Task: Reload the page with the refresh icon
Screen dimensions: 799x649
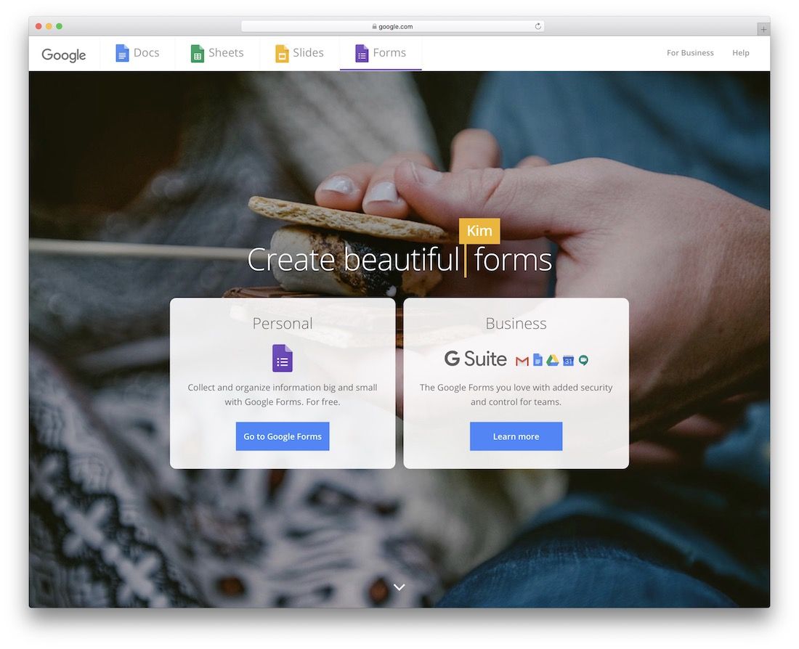Action: (538, 26)
